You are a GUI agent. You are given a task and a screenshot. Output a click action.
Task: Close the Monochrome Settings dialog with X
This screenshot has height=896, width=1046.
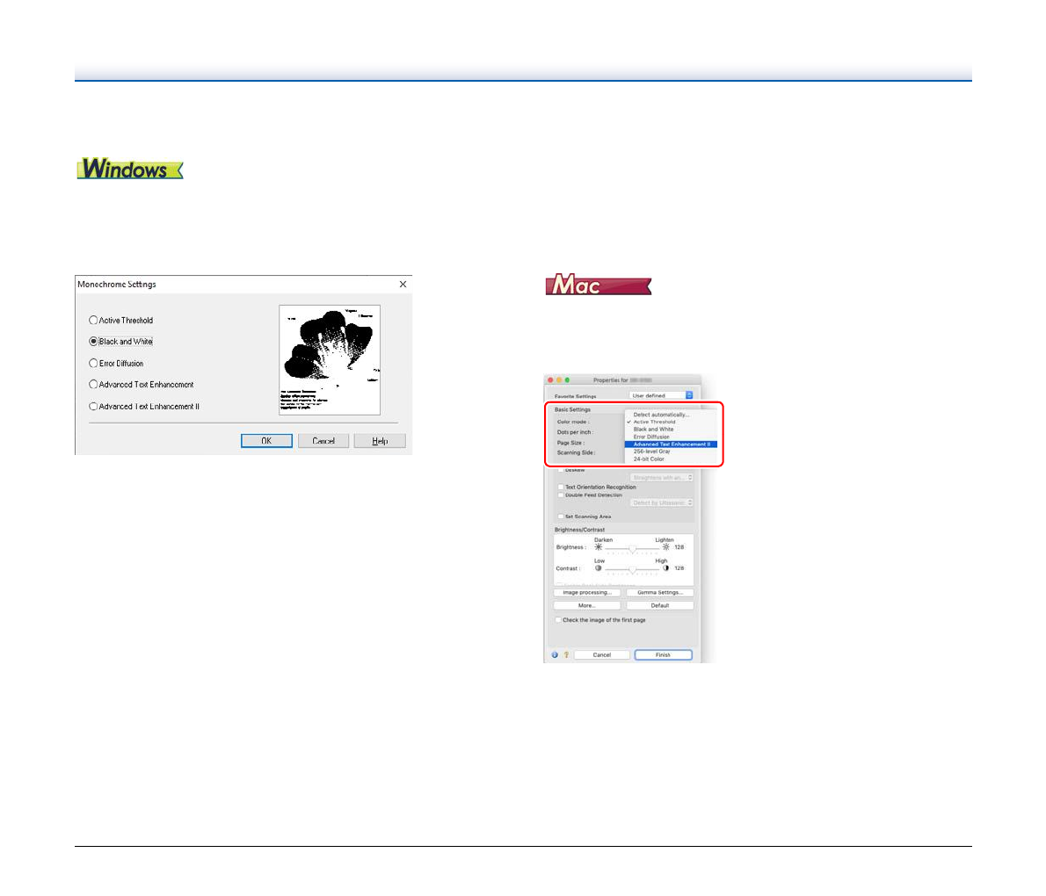coord(403,285)
